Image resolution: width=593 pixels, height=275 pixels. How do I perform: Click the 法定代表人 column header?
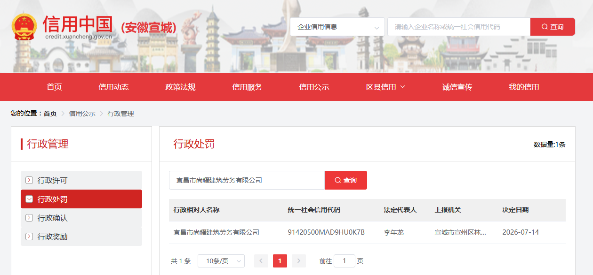pyautogui.click(x=400, y=210)
